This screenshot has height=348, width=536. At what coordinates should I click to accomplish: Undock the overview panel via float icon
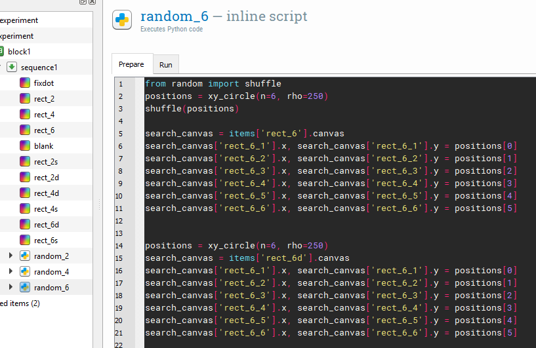pos(83,2)
